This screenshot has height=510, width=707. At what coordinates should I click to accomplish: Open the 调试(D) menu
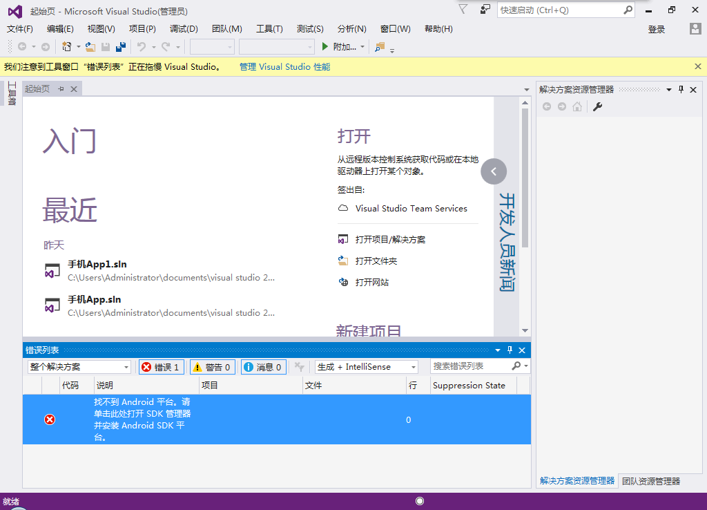(184, 29)
